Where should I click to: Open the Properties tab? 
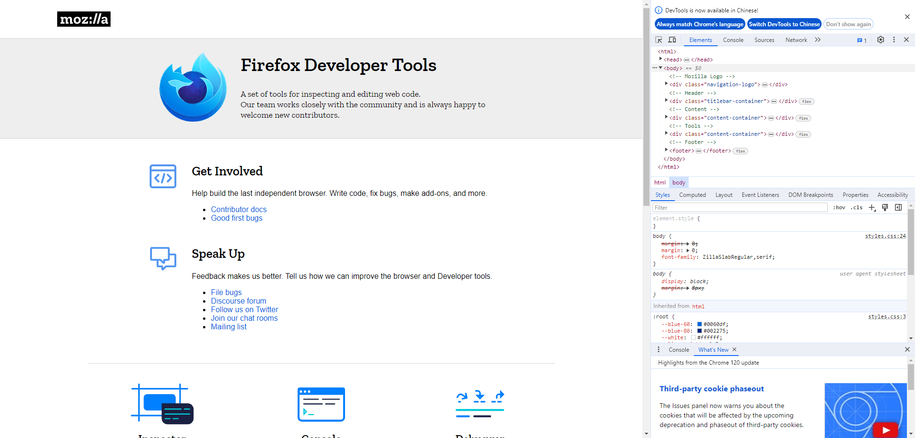point(855,195)
